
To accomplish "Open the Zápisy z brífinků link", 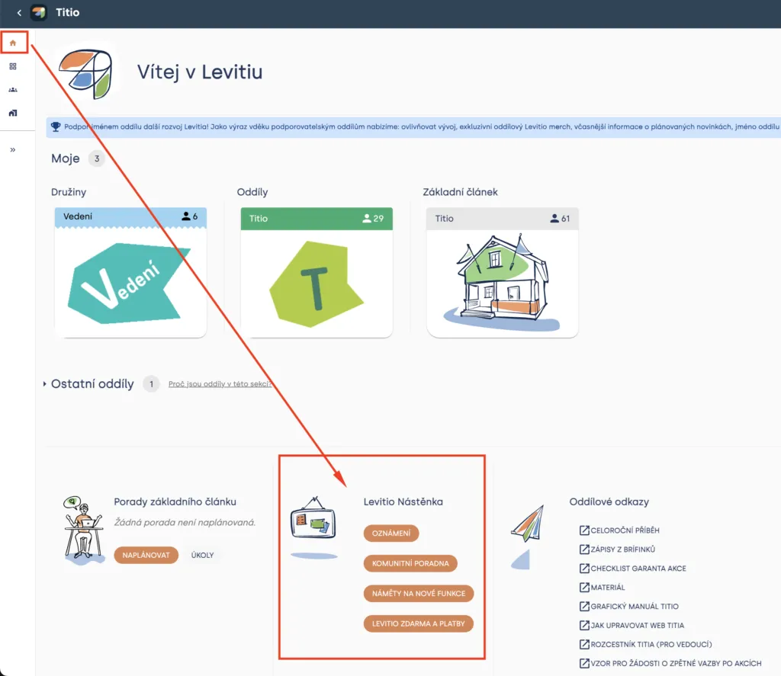I will coord(617,549).
